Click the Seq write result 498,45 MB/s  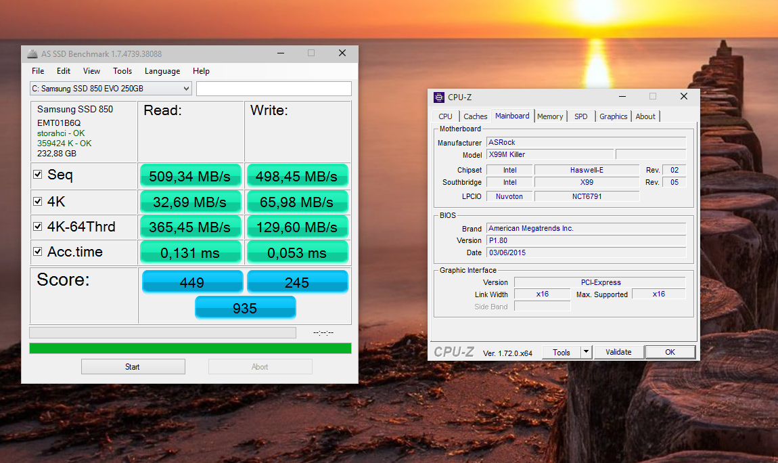click(297, 176)
